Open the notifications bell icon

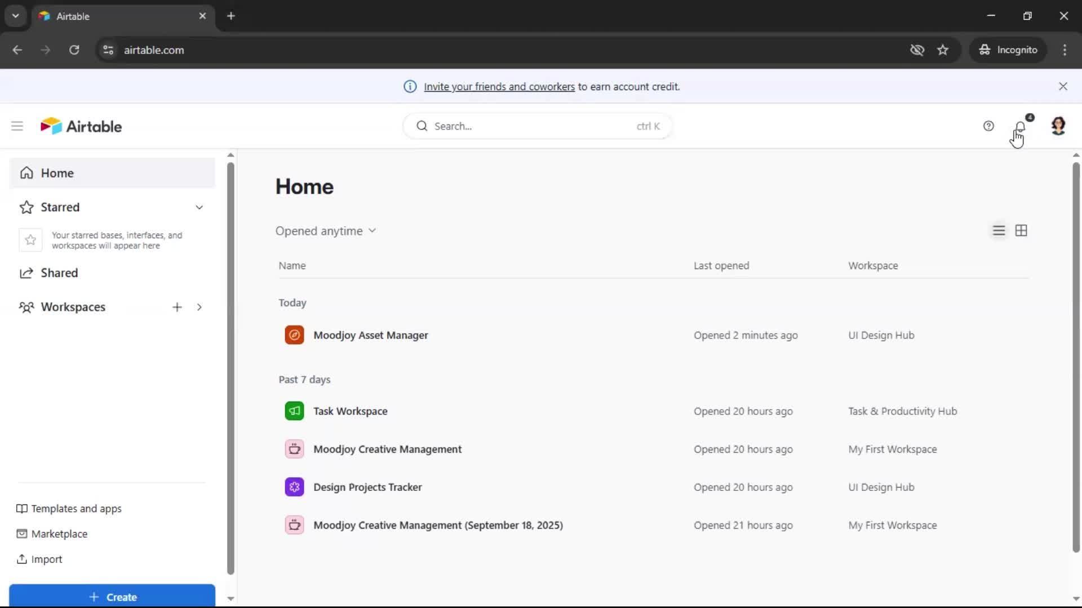[1020, 126]
